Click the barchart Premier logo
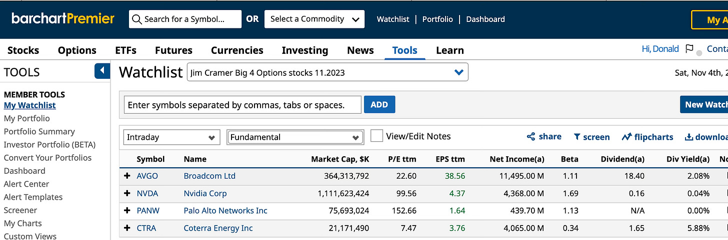This screenshot has width=728, height=240. tap(63, 19)
